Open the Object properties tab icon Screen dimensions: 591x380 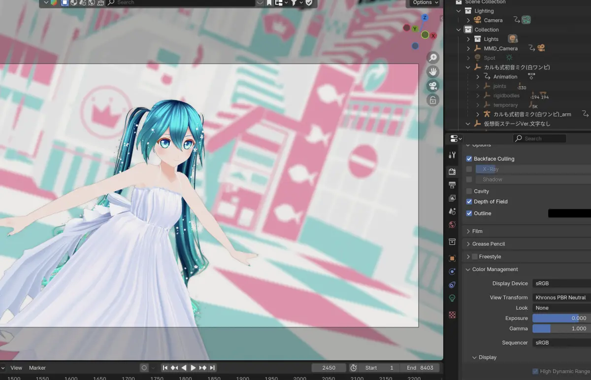pos(452,258)
